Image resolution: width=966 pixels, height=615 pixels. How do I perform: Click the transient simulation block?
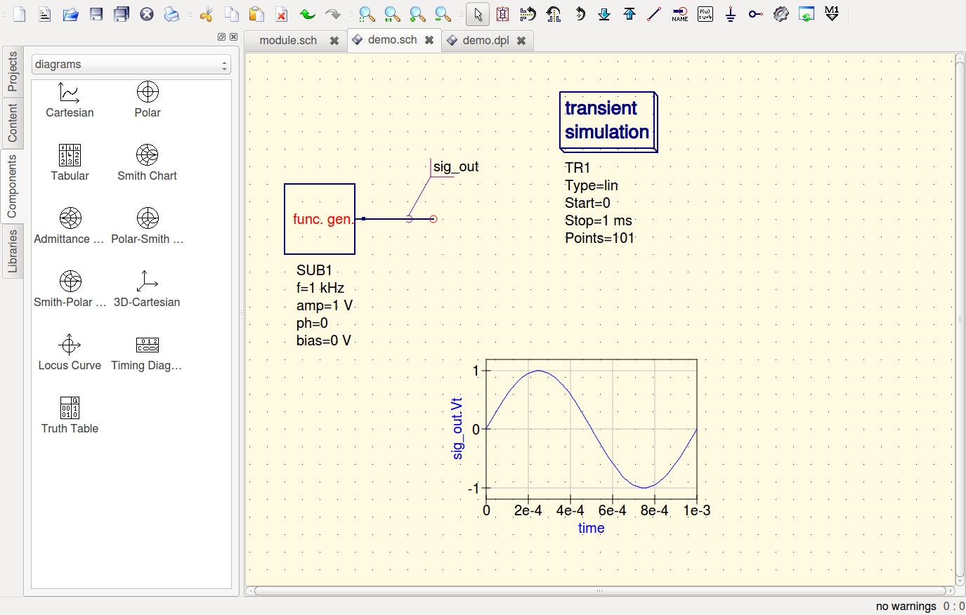pos(608,121)
